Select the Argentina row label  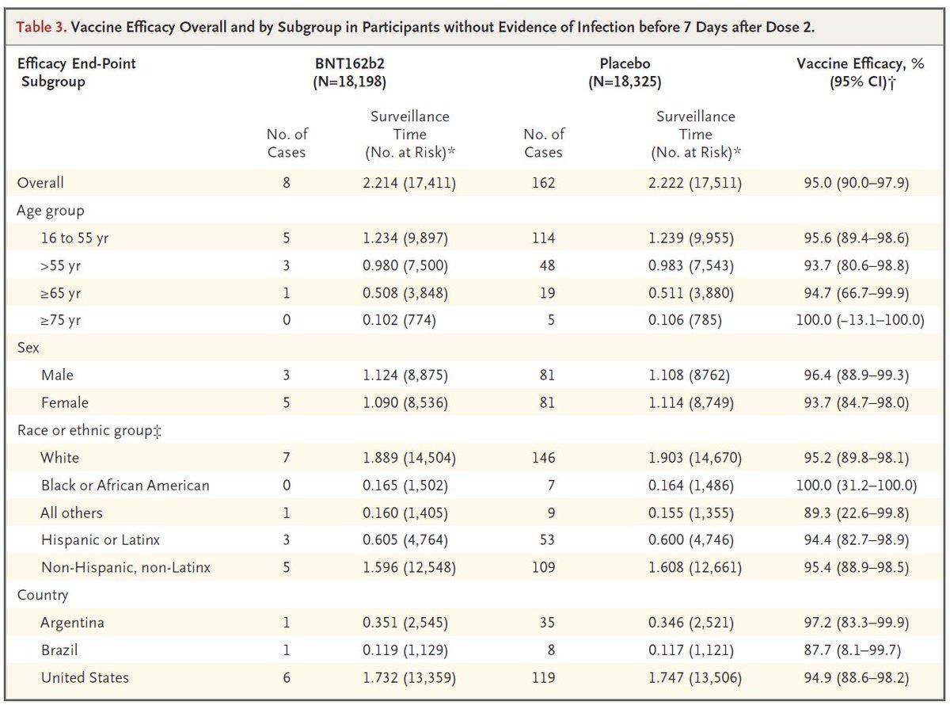[x=72, y=623]
